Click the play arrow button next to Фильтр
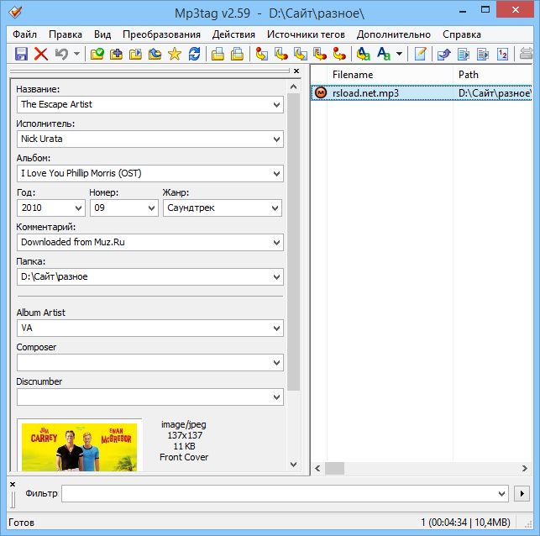The height and width of the screenshot is (536, 540). (x=522, y=494)
